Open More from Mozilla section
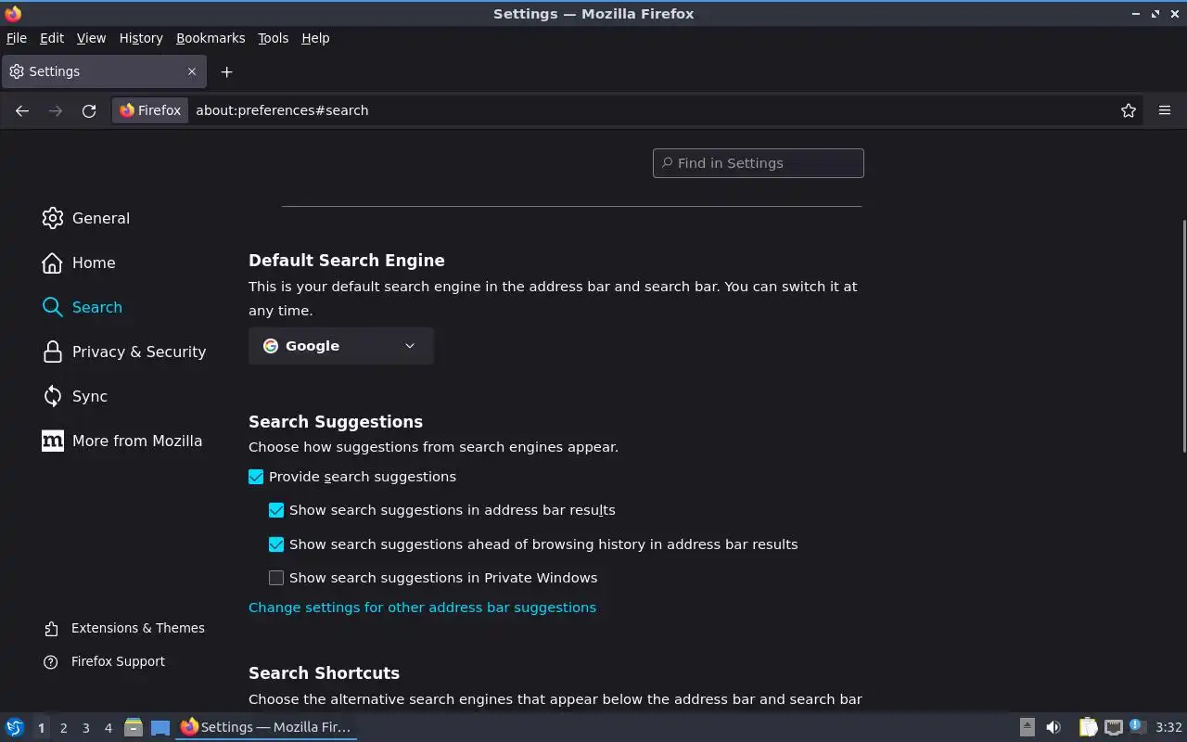This screenshot has width=1187, height=742. point(122,441)
